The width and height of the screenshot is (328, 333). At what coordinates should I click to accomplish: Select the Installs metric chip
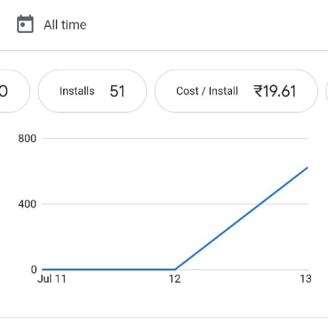click(x=92, y=91)
